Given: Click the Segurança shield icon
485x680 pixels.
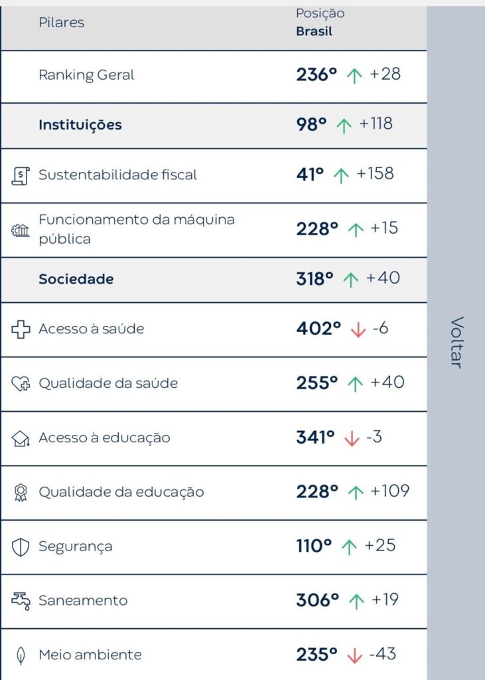Looking at the screenshot, I should (21, 547).
